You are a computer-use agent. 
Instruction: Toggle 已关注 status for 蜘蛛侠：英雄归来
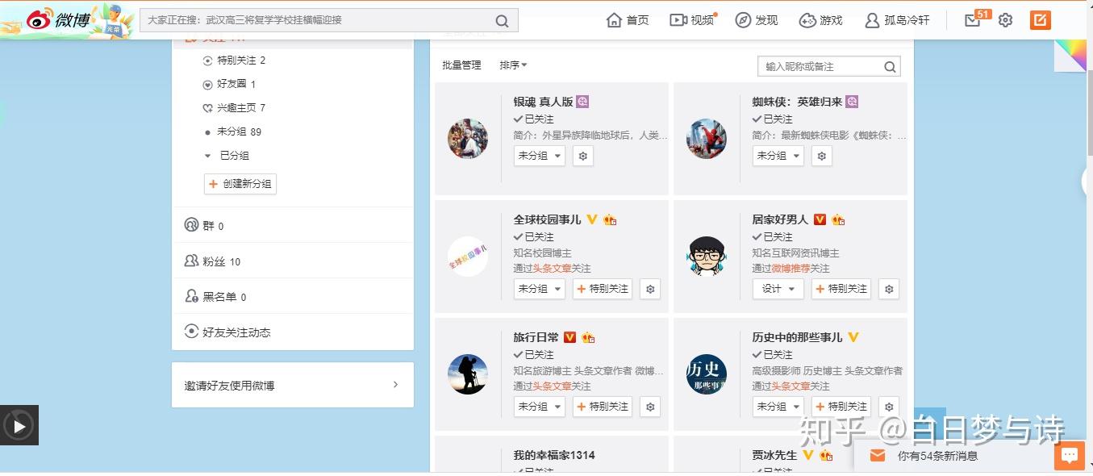click(773, 119)
